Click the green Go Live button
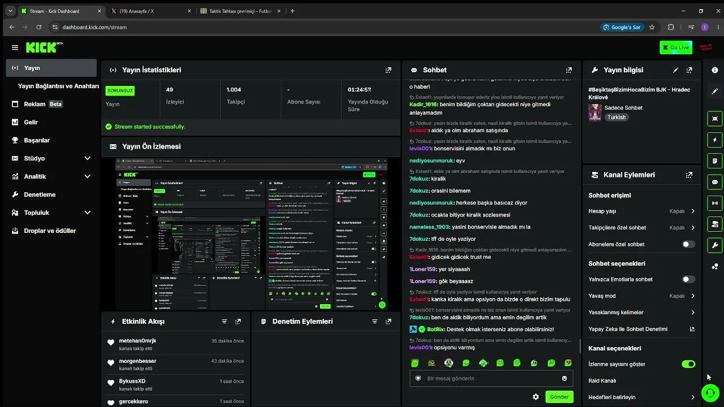The image size is (724, 407). (676, 47)
